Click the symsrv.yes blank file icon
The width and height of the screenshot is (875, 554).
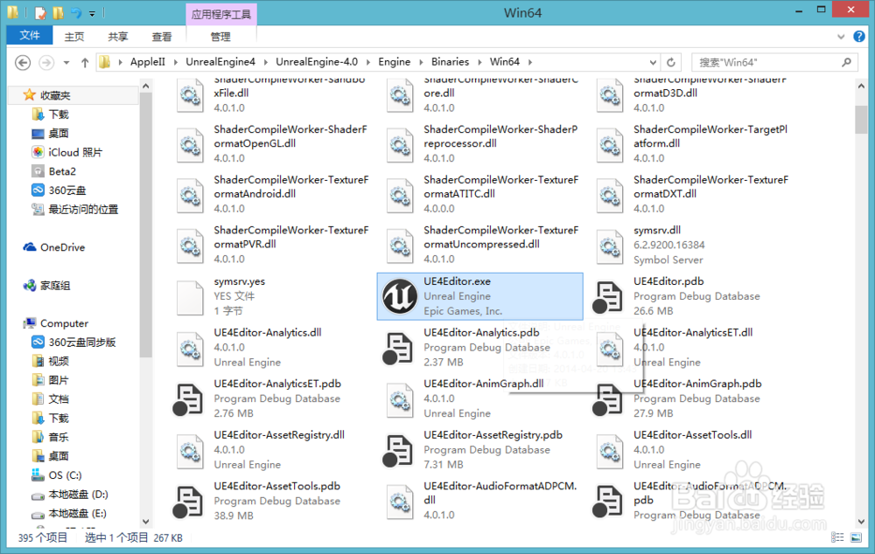(190, 298)
